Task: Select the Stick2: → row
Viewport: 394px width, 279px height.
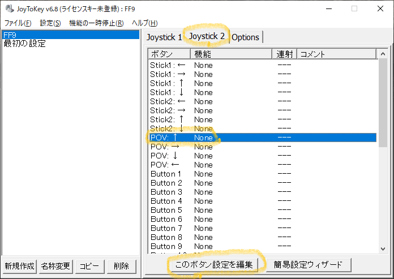Action: pos(263,110)
